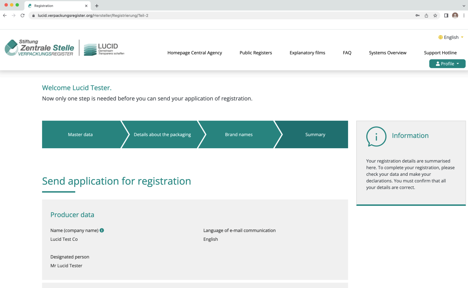Screen dimensions: 468x288
Task: Open the browser profile avatar
Action: point(455,16)
